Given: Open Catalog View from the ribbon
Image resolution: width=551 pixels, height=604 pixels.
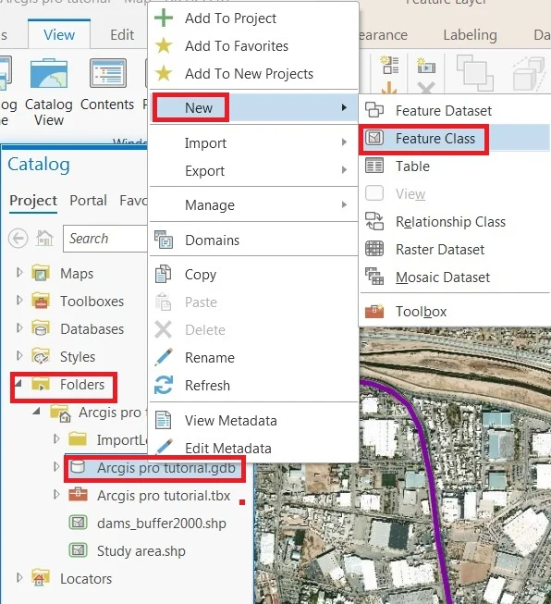Looking at the screenshot, I should click(x=49, y=92).
